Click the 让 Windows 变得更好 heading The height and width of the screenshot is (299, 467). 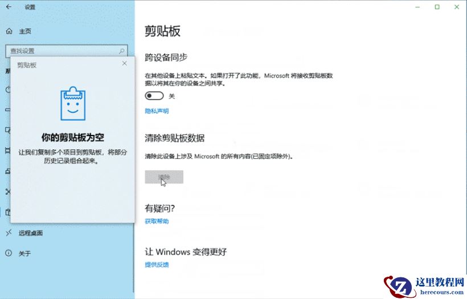[x=186, y=252]
